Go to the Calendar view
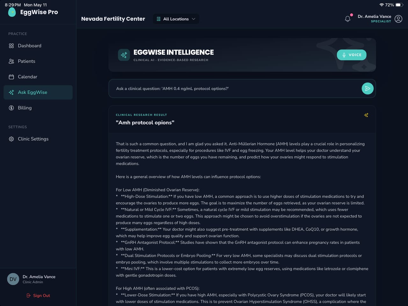408x306 pixels. point(38,77)
